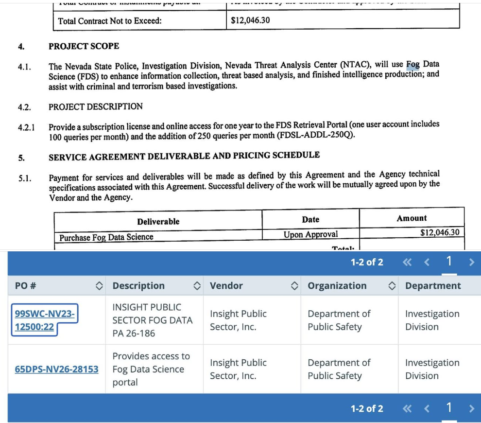The height and width of the screenshot is (423, 481).
Task: Select page 1 in bottom pager
Action: coord(449,408)
